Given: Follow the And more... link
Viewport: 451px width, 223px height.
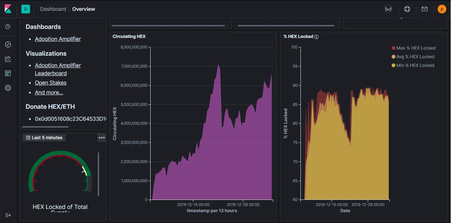Looking at the screenshot, I should [49, 92].
